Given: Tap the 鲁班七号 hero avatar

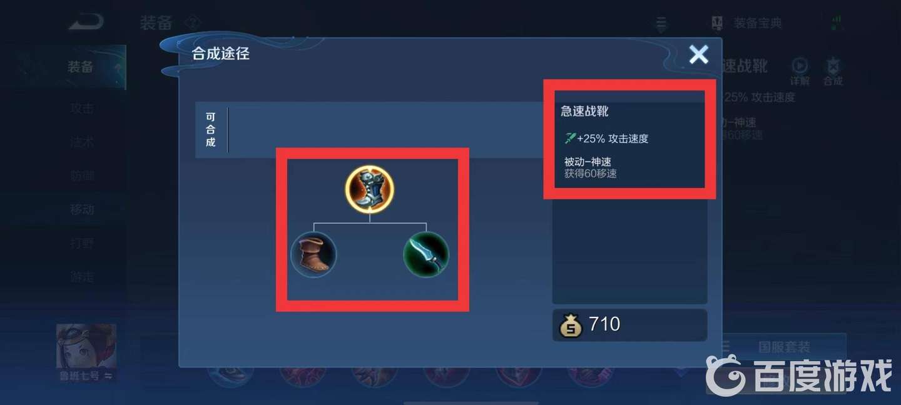Looking at the screenshot, I should point(86,347).
